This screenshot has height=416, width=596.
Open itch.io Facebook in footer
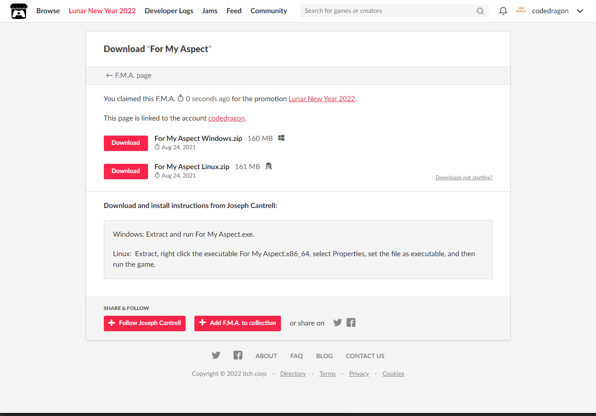point(238,355)
